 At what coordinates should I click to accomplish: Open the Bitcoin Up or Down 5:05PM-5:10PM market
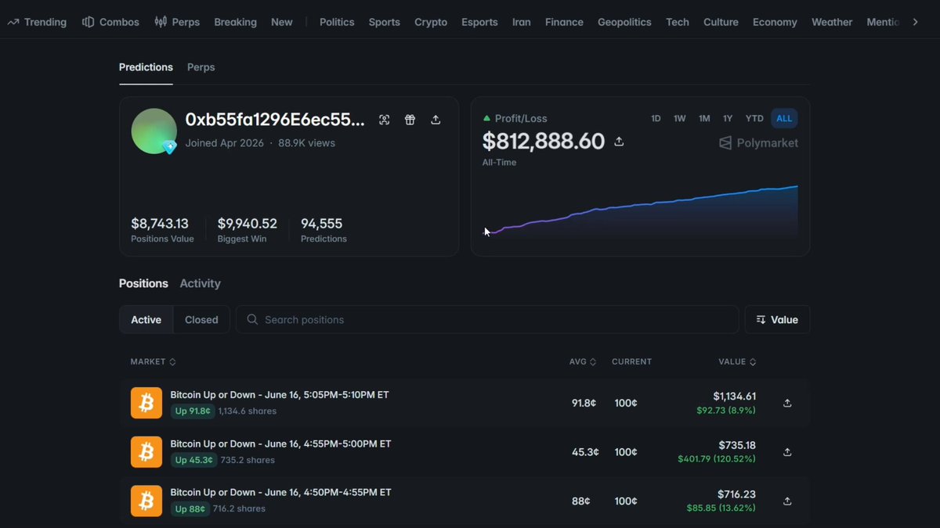[280, 395]
